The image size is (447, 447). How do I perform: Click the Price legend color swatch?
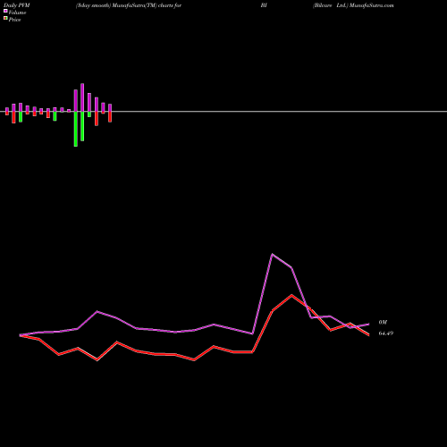5,19
